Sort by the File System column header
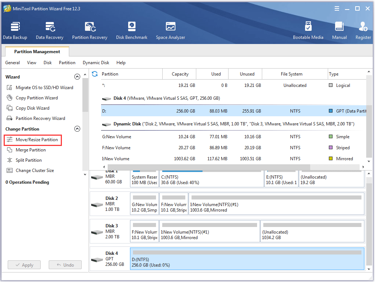375x282 pixels. 295,74
